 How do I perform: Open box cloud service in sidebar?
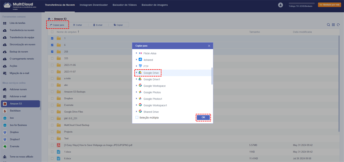[12, 118]
